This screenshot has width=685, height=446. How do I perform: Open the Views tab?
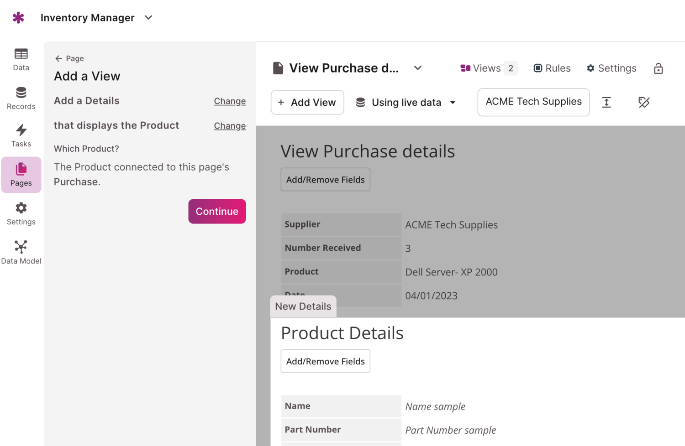[x=488, y=68]
